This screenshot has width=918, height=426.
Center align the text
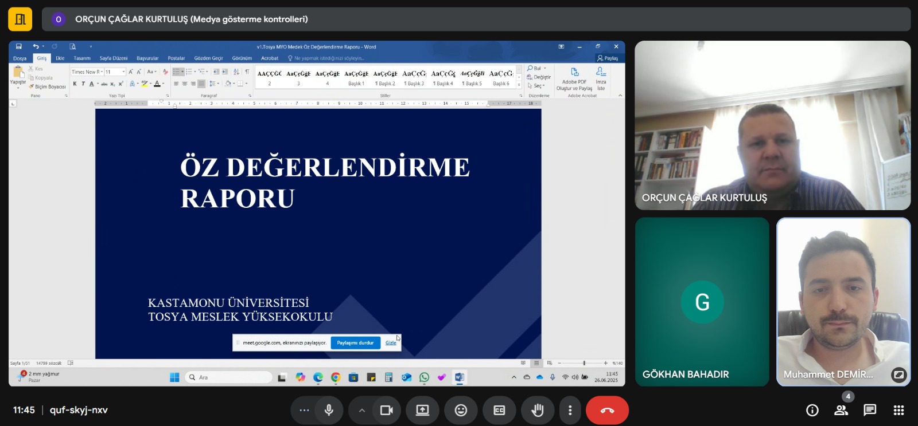185,84
